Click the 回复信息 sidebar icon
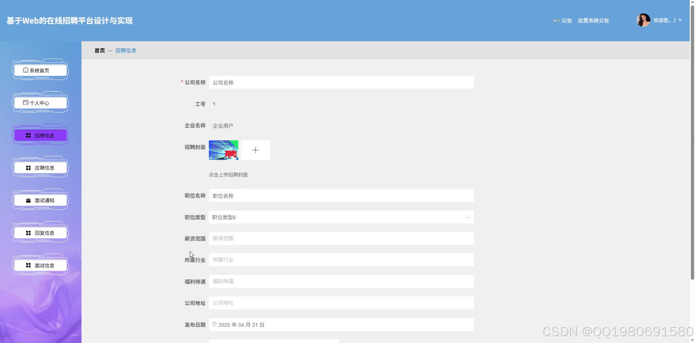This screenshot has width=695, height=343. pyautogui.click(x=28, y=233)
